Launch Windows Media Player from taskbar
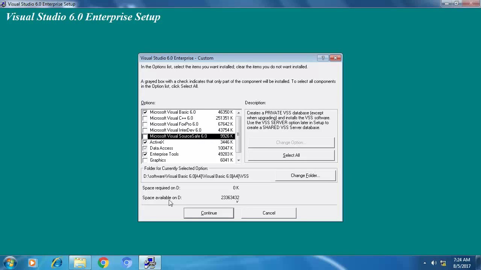This screenshot has width=481, height=270. pos(32,263)
